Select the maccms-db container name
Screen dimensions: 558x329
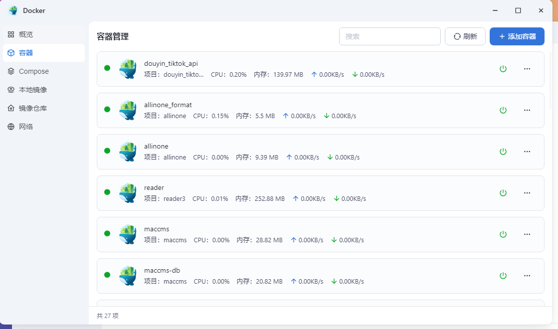coord(162,270)
